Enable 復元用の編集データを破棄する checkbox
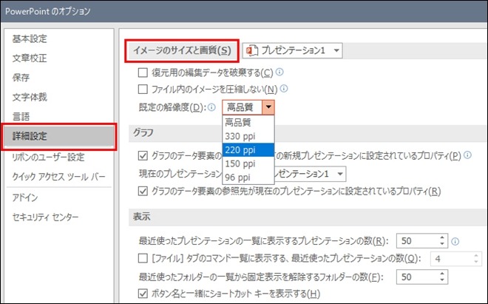 click(143, 73)
